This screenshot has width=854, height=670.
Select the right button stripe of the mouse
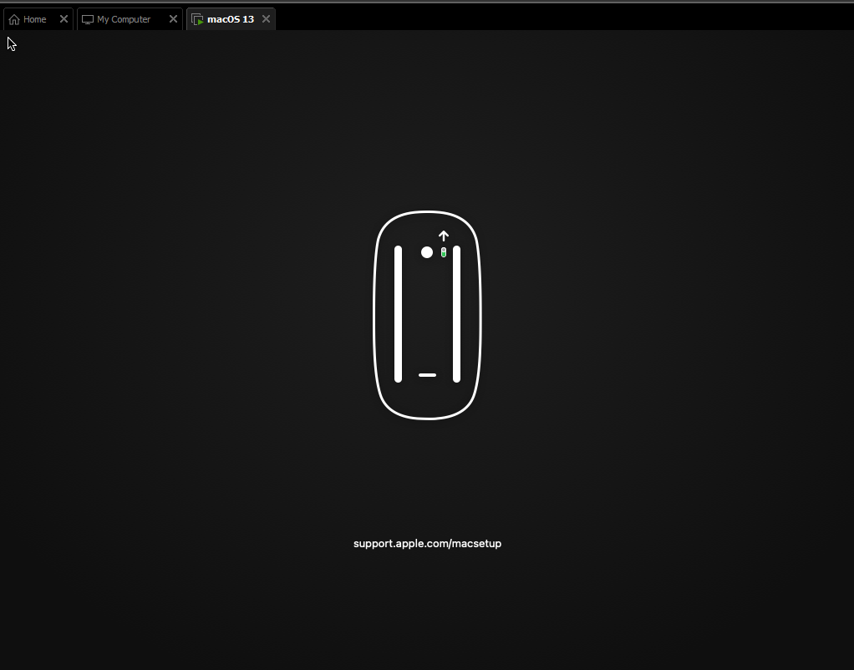[x=456, y=313]
